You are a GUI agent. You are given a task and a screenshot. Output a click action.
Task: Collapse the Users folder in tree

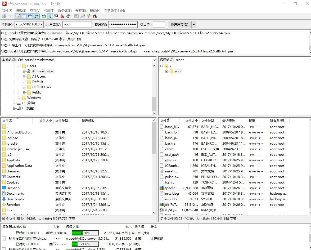point(19,66)
